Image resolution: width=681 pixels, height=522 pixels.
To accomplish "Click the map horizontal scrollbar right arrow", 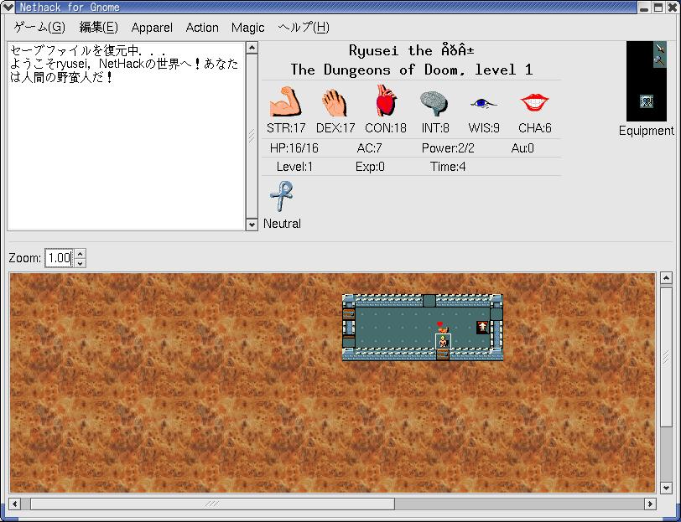I will [650, 504].
